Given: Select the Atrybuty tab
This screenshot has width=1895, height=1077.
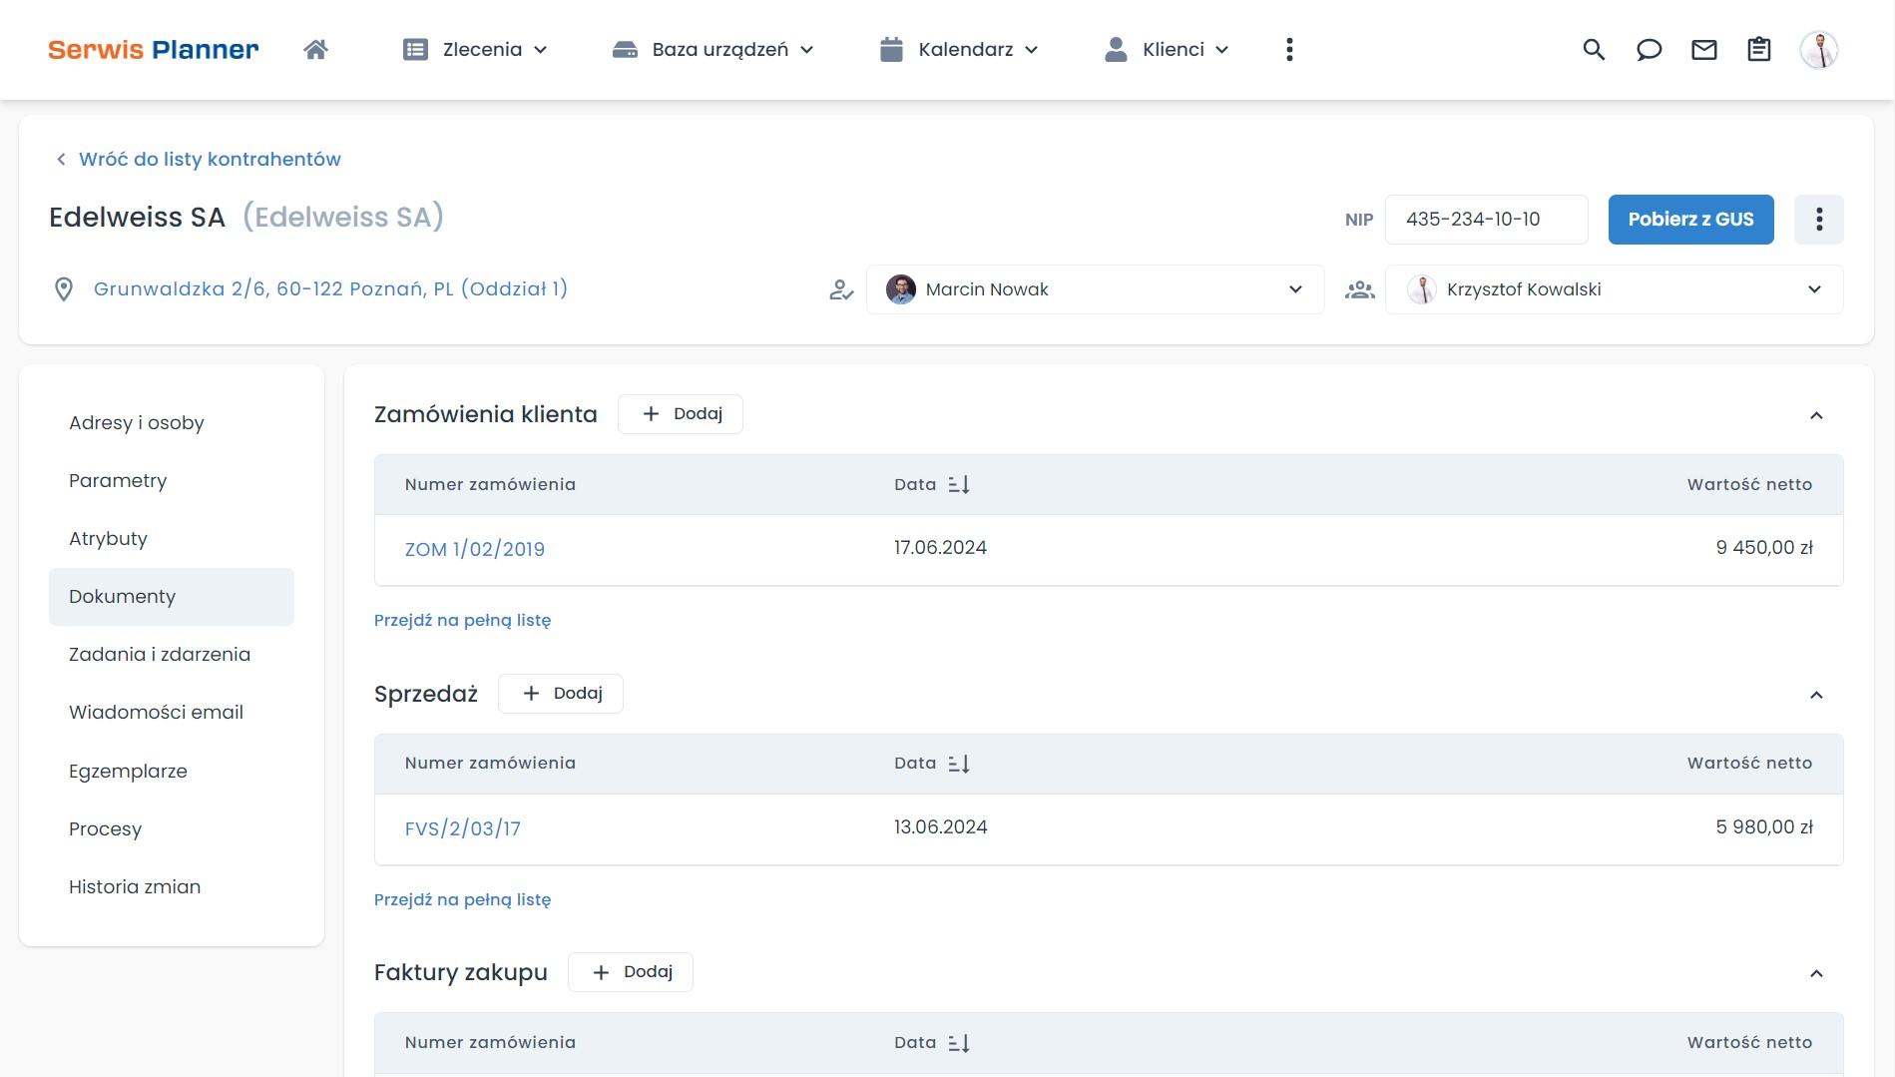Looking at the screenshot, I should pos(172,539).
